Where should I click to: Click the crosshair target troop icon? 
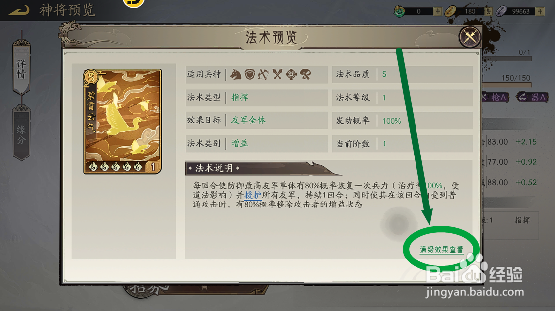(291, 74)
